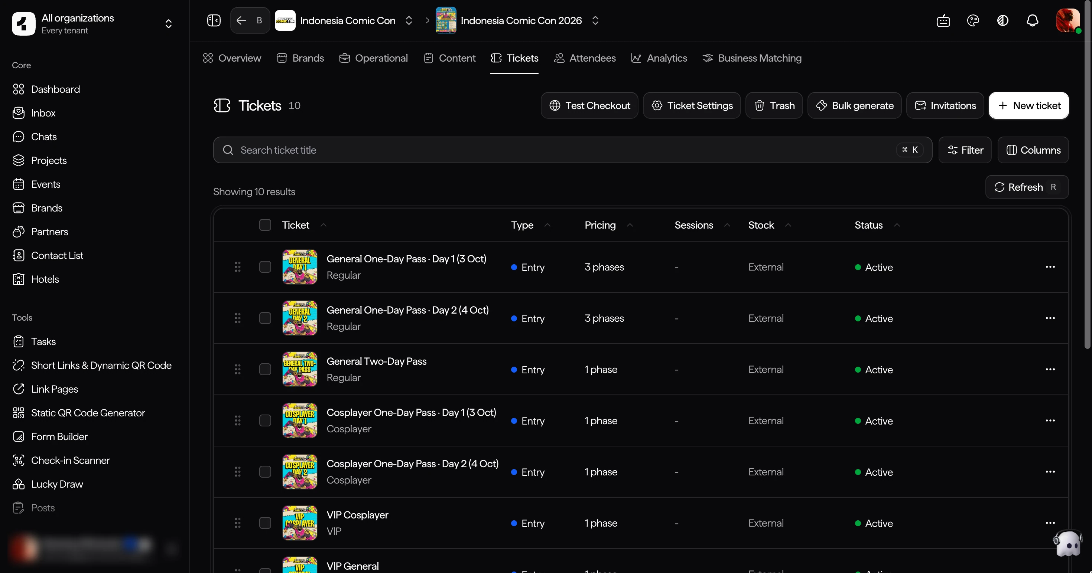Open the notifications bell
Image resolution: width=1092 pixels, height=573 pixels.
(x=1032, y=20)
